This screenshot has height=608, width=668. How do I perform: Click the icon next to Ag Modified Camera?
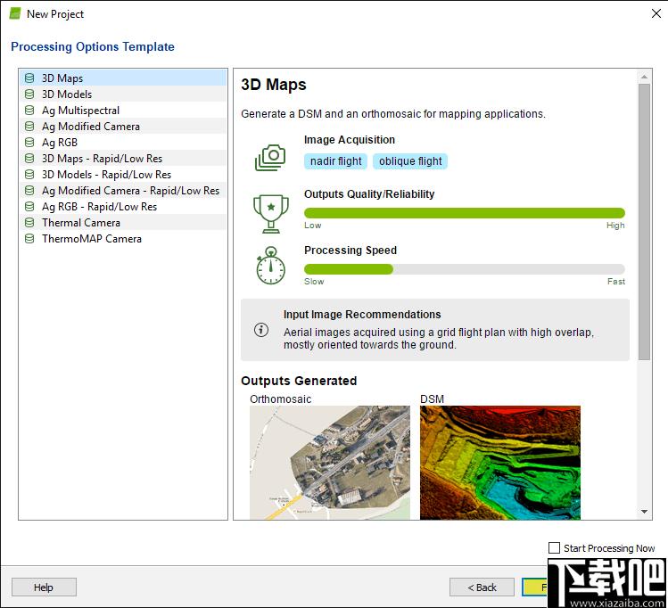(29, 127)
